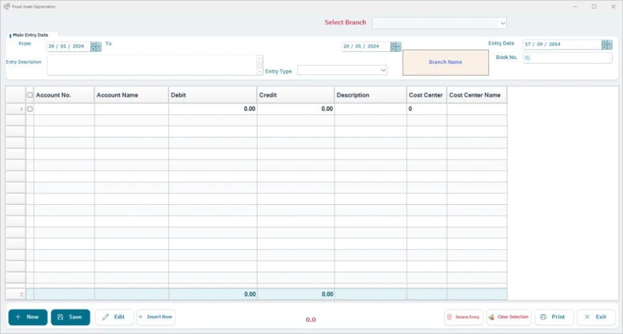Viewport: 623px width, 334px height.
Task: Click the Select Branch label
Action: coord(345,22)
